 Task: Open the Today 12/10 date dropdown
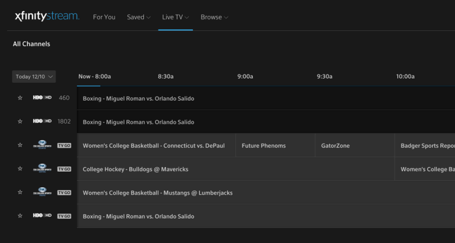pos(34,76)
